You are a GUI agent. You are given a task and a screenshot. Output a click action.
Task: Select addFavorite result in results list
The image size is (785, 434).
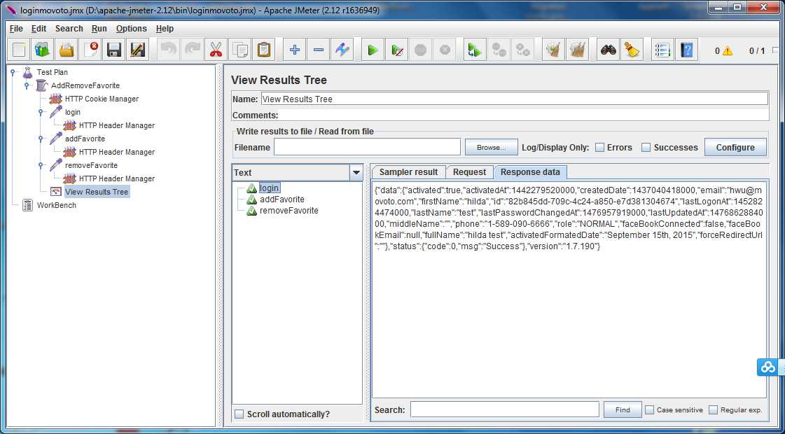tap(282, 199)
